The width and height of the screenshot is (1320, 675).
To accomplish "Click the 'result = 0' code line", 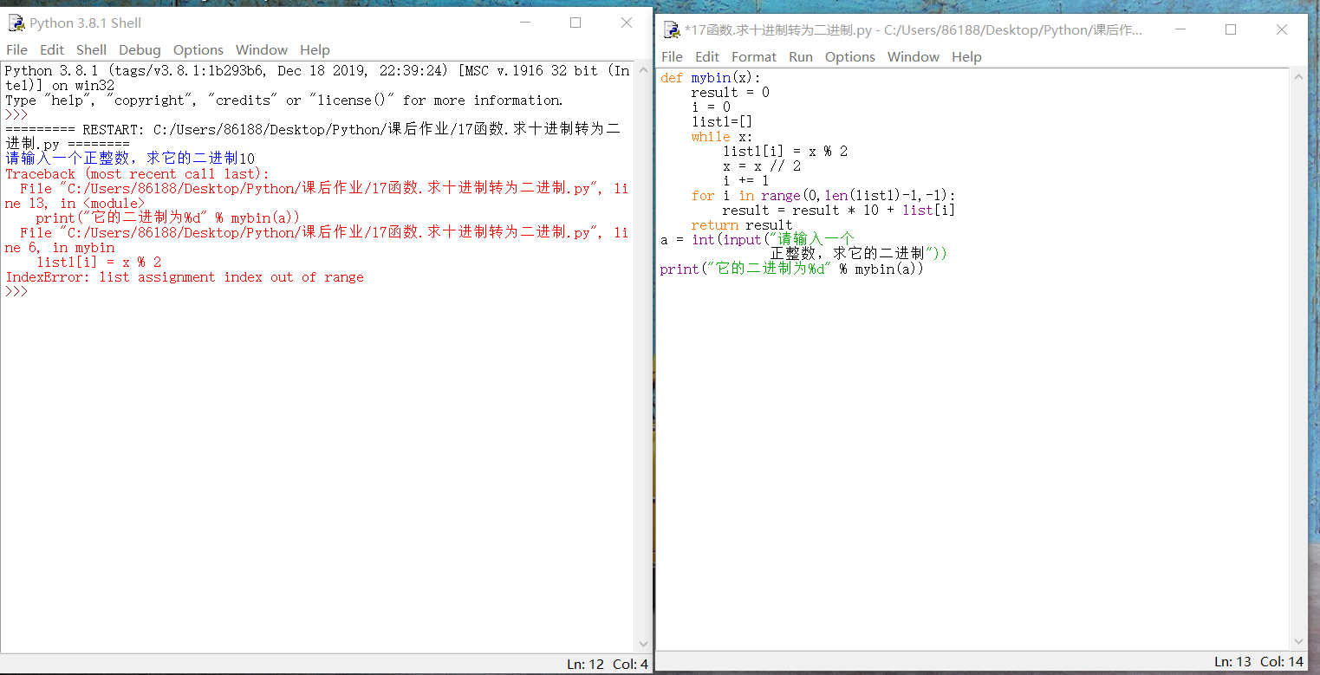I will [730, 93].
